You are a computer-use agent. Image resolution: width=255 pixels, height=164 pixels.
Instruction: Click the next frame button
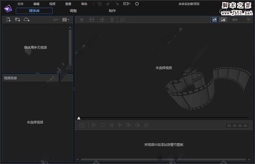click(120, 125)
